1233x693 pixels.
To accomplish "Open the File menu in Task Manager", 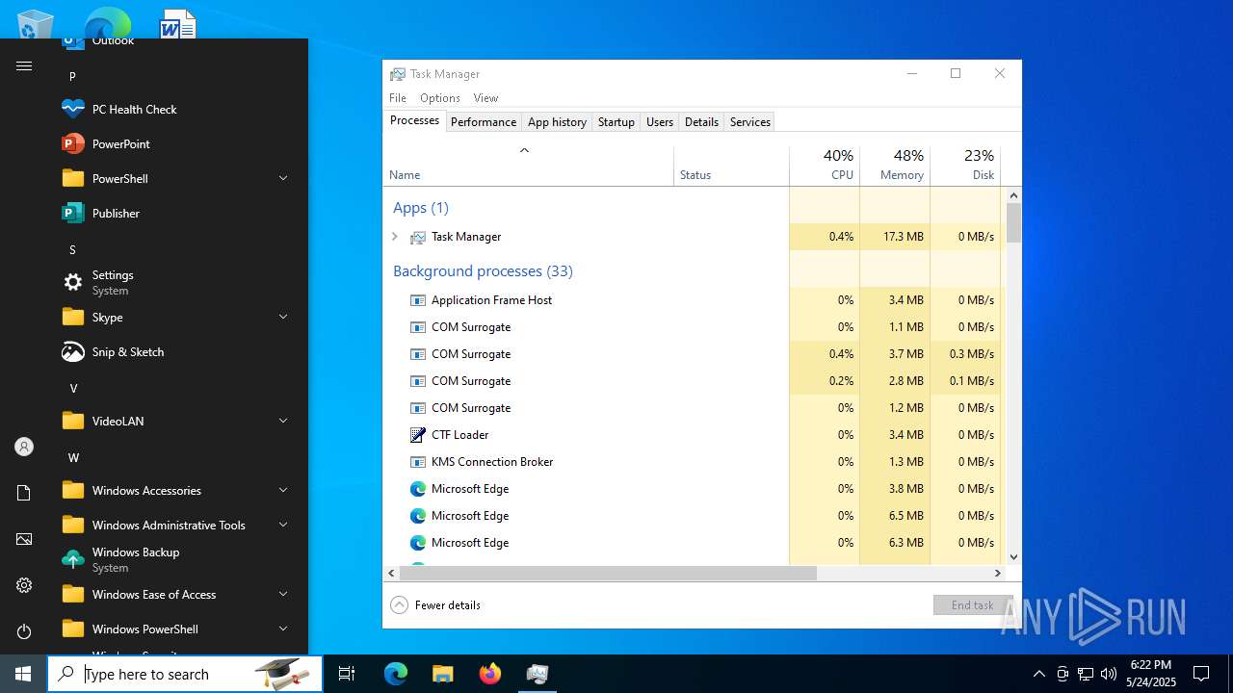I will pyautogui.click(x=398, y=98).
